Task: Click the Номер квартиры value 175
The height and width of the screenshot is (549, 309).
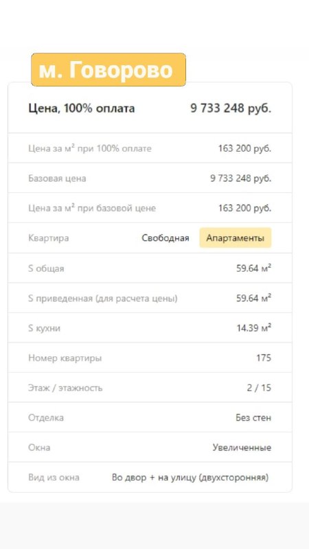Action: (x=264, y=358)
